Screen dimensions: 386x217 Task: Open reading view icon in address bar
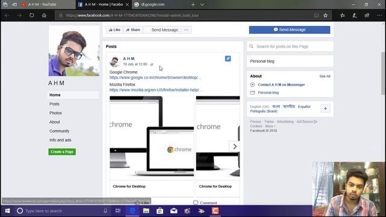tap(316, 15)
